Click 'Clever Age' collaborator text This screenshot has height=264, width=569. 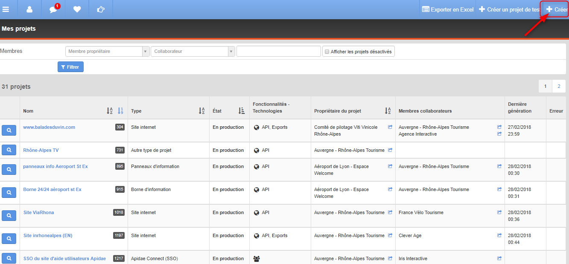[410, 235]
